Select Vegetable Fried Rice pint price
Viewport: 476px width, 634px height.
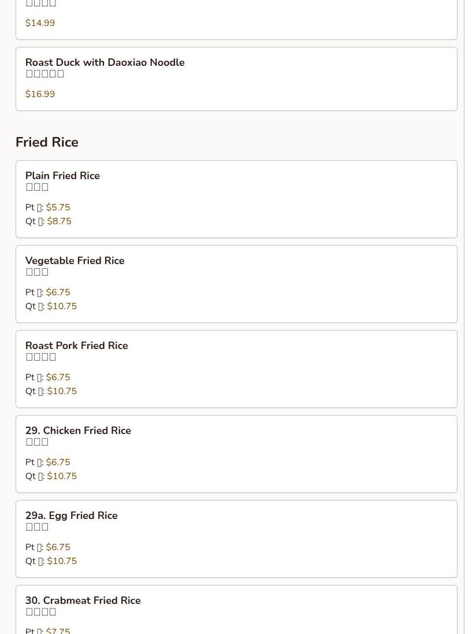58,292
